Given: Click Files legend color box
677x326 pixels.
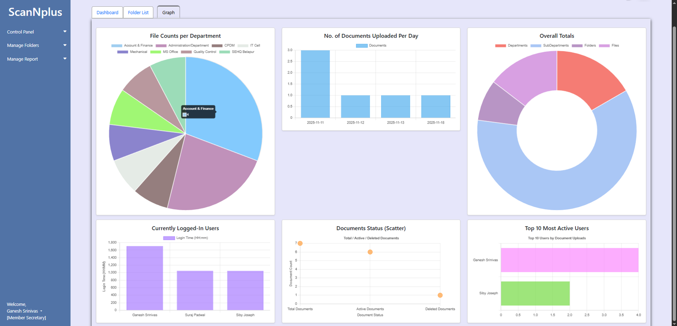Looking at the screenshot, I should [x=604, y=45].
